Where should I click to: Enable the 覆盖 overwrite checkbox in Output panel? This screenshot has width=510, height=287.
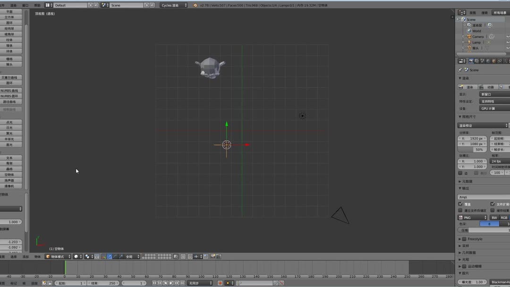point(461,203)
